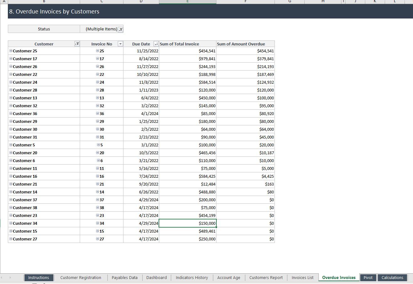Viewport: 413px width, 284px height.
Task: Click the previous sheet scroll arrow
Action: [x=2, y=278]
